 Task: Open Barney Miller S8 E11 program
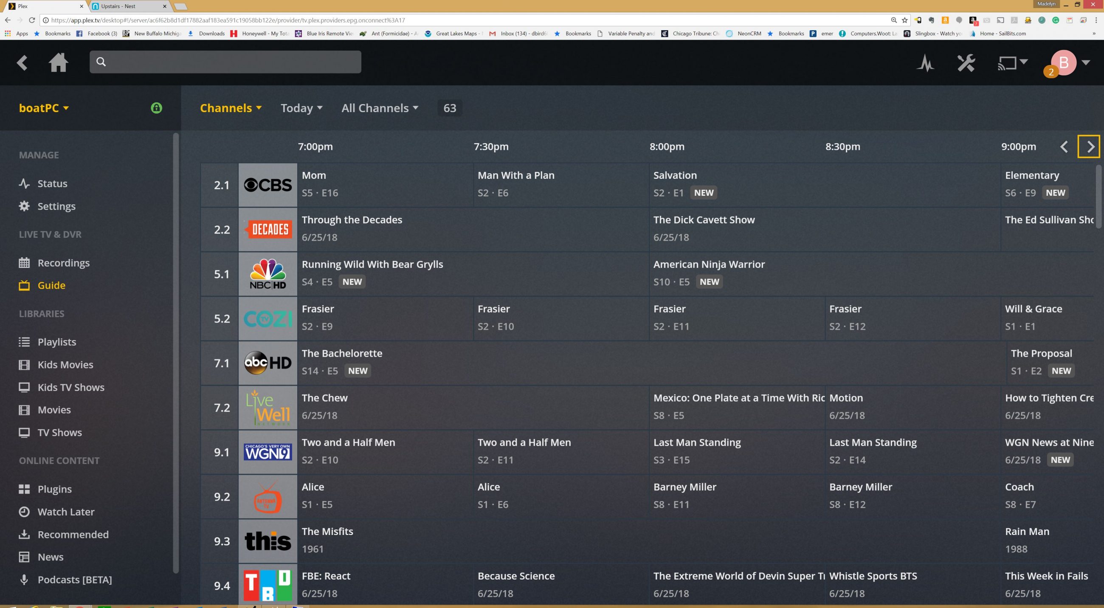(737, 497)
